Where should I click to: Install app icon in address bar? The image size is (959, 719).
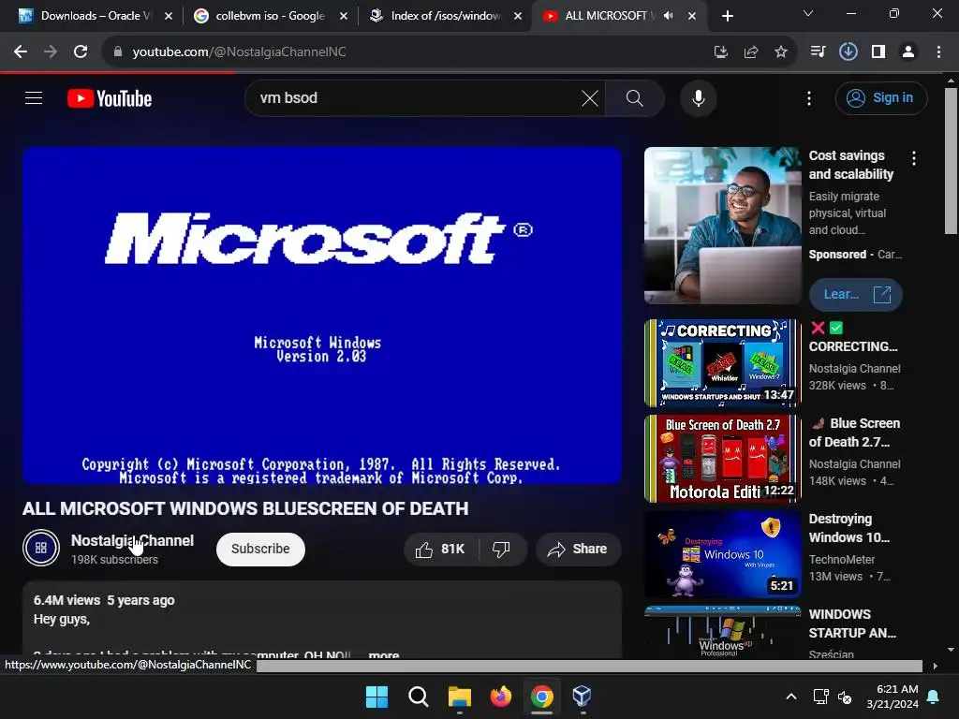[x=721, y=52]
